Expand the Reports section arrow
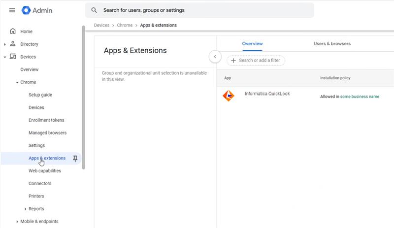The image size is (394, 228). coord(26,209)
